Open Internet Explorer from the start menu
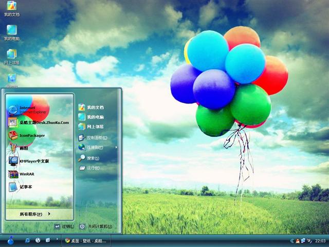This screenshot has width=329, height=247. click(40, 110)
